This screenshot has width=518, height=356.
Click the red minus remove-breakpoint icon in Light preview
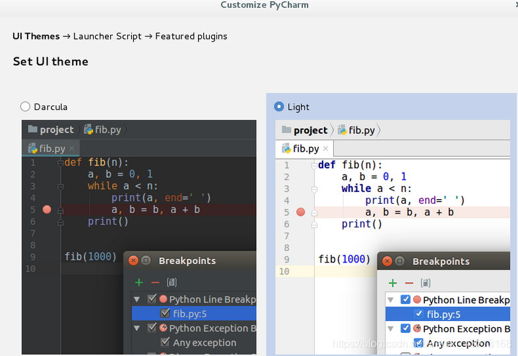click(x=409, y=283)
